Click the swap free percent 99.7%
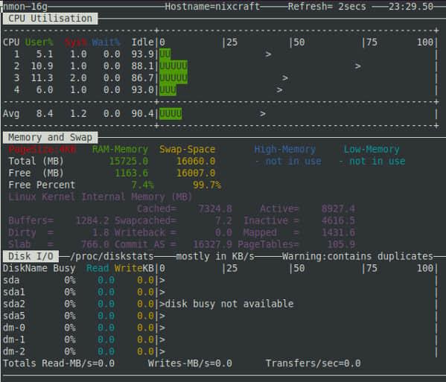Screen dimensions: 446x382 [x=207, y=185]
